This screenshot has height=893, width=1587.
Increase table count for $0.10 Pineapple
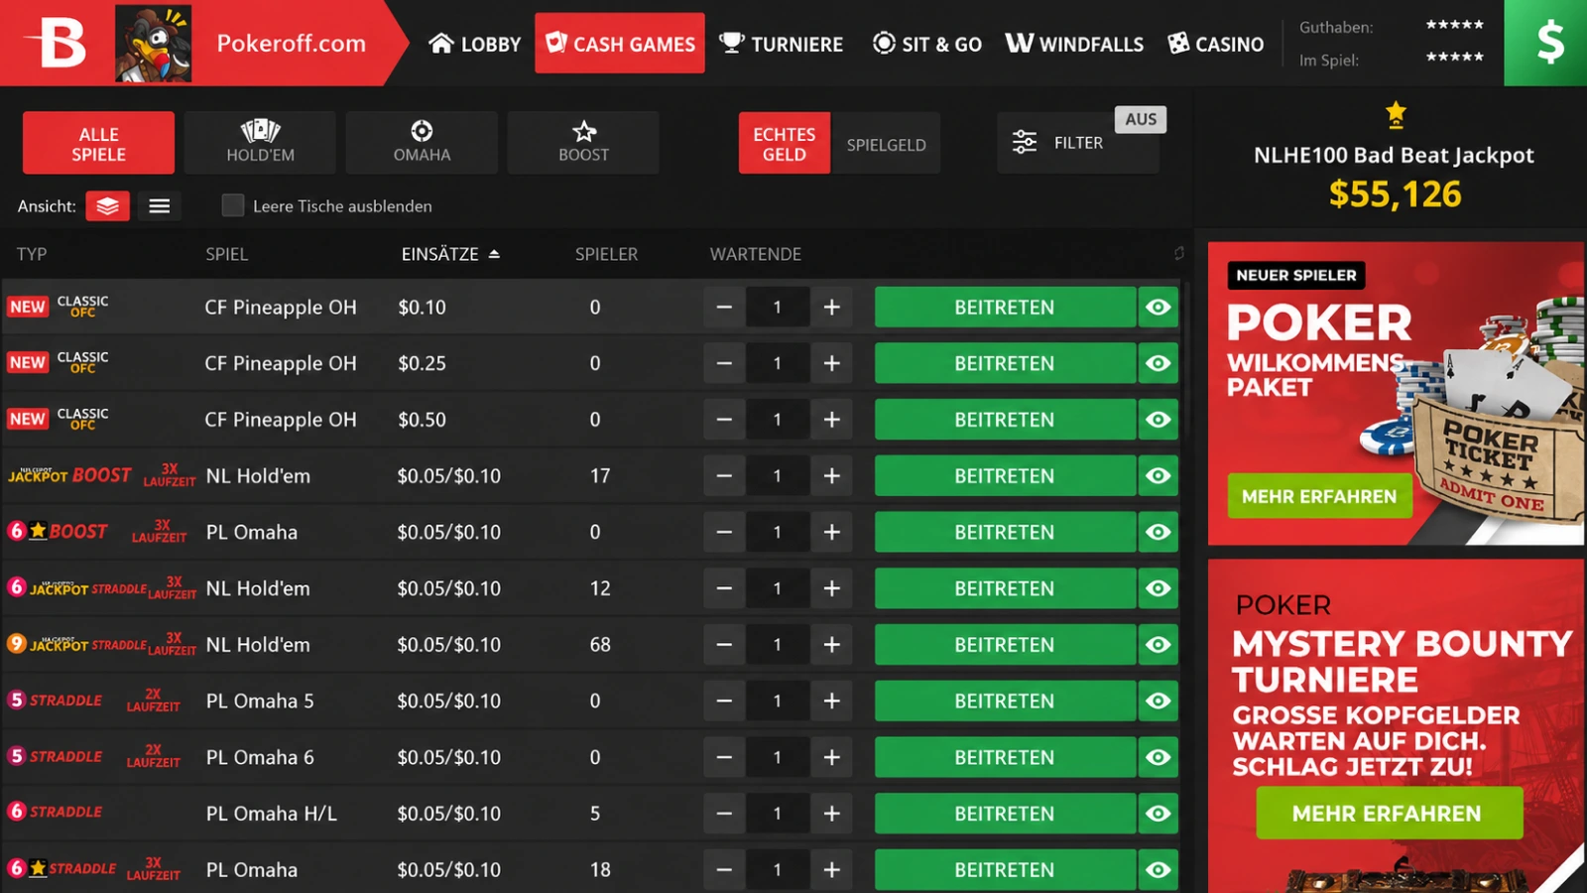[831, 308]
